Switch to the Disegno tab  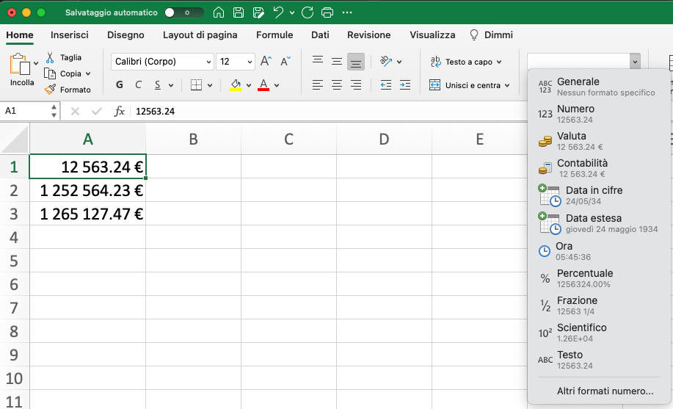pos(125,35)
